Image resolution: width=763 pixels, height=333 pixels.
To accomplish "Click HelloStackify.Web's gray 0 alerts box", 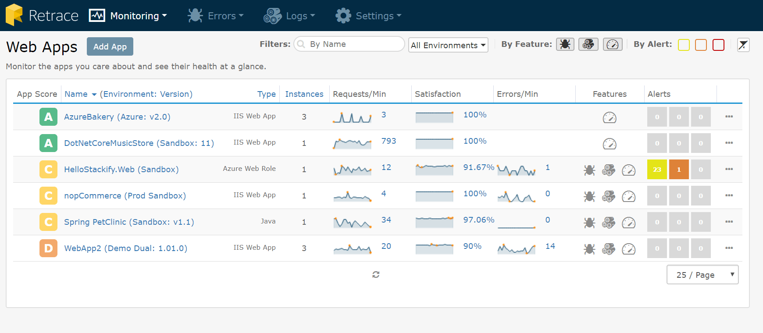I will [701, 169].
